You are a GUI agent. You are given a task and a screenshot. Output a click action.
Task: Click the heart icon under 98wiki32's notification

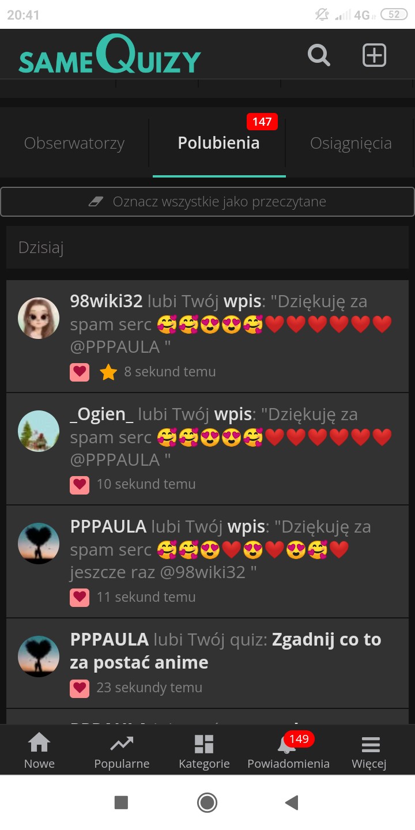pyautogui.click(x=80, y=372)
